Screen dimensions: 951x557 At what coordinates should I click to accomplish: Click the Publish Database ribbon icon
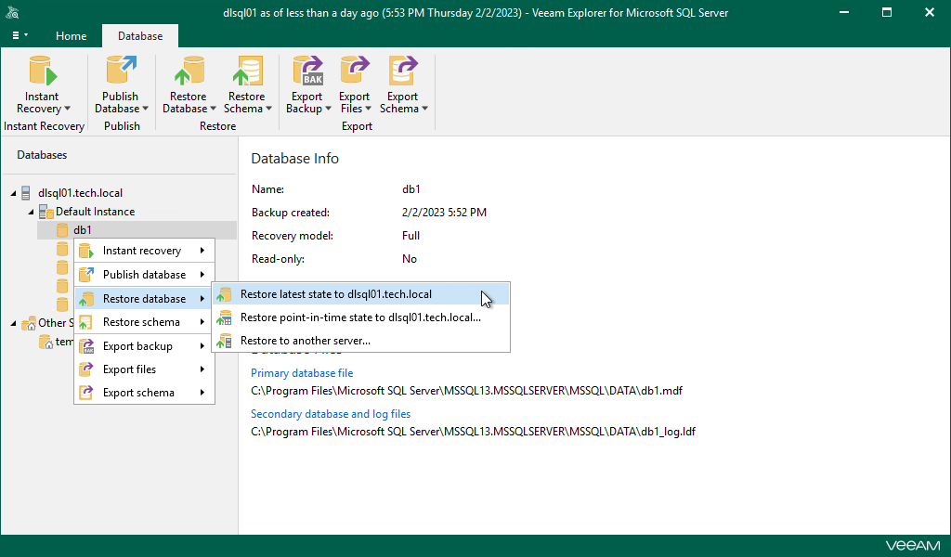(x=122, y=71)
